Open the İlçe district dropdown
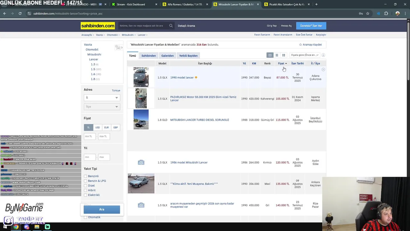The height and width of the screenshot is (231, 410). tap(102, 107)
